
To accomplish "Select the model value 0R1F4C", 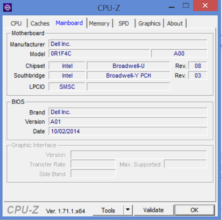I will click(x=99, y=54).
